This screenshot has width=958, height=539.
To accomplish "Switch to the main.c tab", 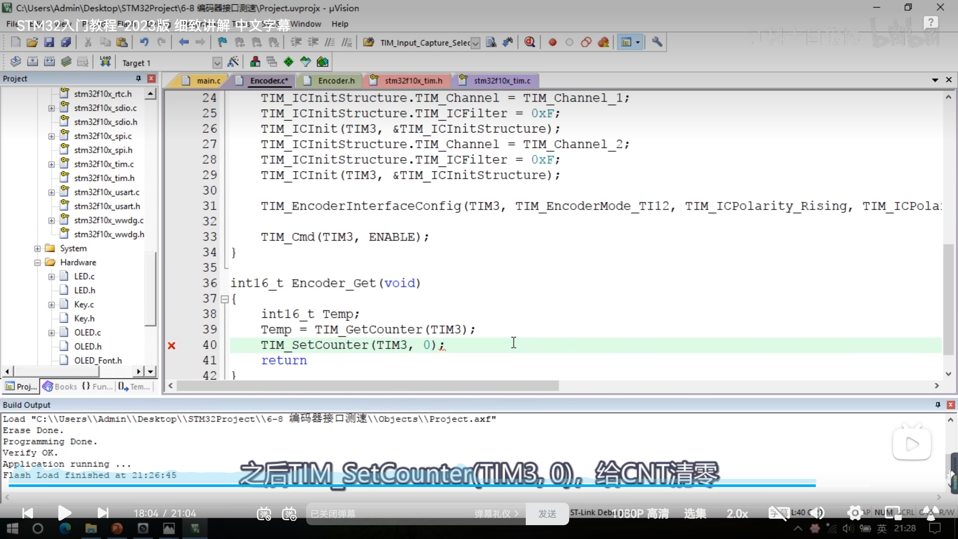I will [x=208, y=80].
